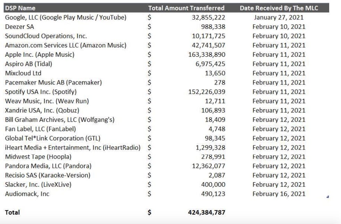Click the Pacemaker amount of 278
Viewport: 341px width, 224px height.
[x=219, y=82]
